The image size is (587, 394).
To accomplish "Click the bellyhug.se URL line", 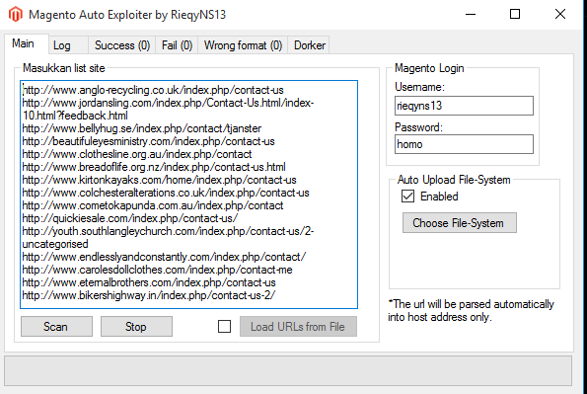I will pos(141,128).
